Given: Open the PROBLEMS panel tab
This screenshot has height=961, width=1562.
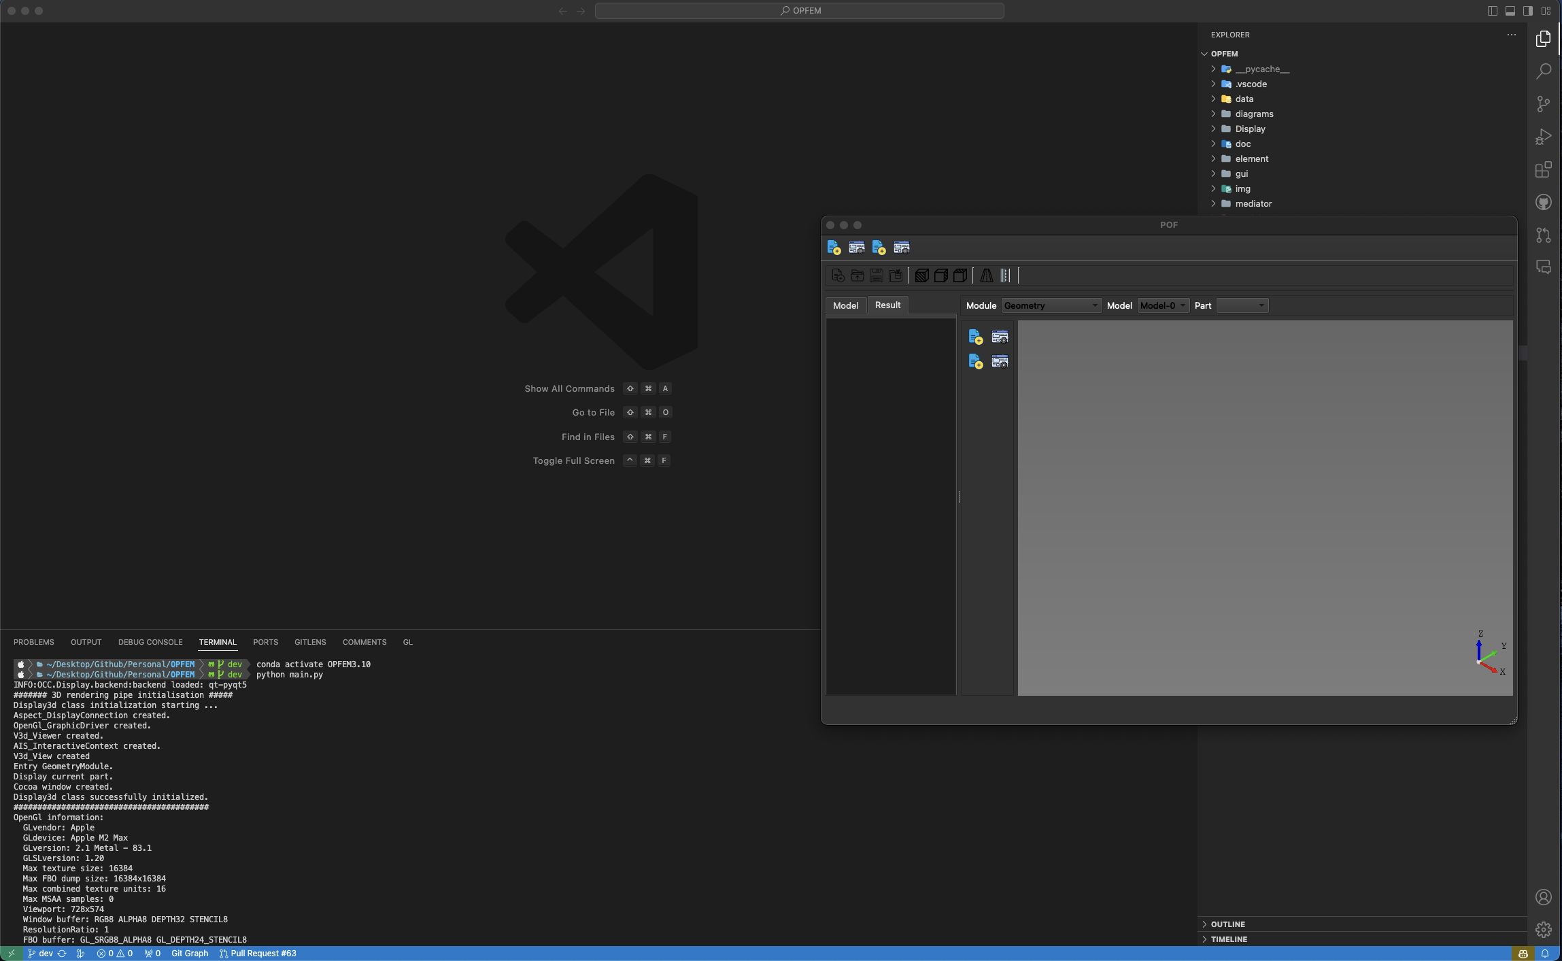Looking at the screenshot, I should point(34,642).
